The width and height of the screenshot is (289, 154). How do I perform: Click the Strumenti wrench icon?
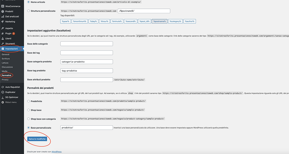pos(3,44)
